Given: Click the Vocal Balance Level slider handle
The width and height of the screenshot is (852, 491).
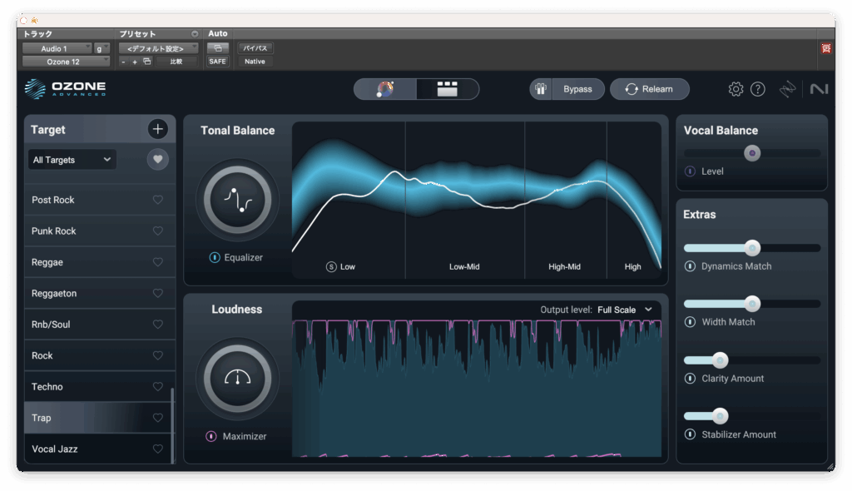Looking at the screenshot, I should click(x=752, y=153).
